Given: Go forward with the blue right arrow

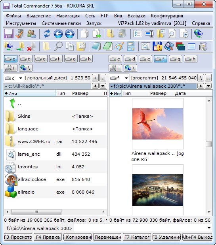Looking at the screenshot, I should (70, 34).
